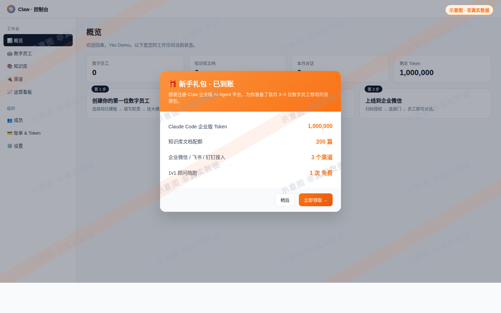Click 稍后 to dismiss the gift dialog

click(x=285, y=200)
